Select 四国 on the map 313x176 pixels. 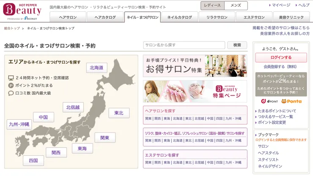(33, 160)
